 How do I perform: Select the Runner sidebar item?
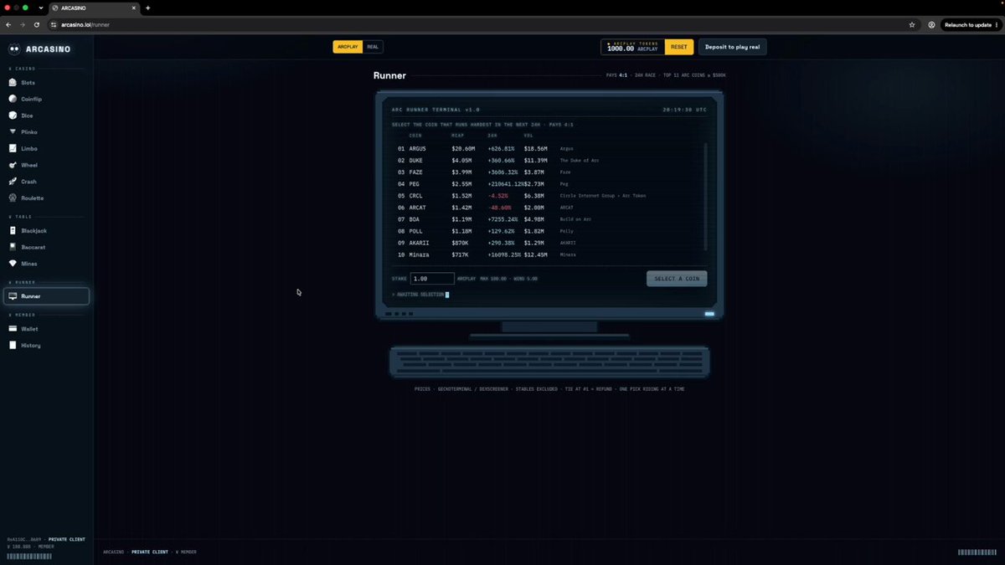(46, 296)
